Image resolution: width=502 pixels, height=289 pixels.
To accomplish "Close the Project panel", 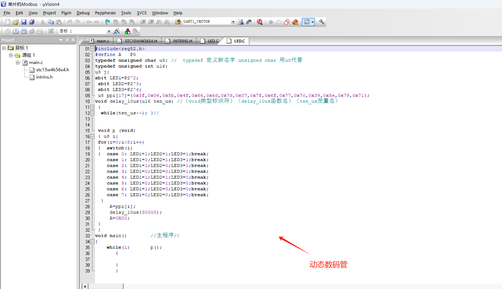I will pyautogui.click(x=73, y=40).
